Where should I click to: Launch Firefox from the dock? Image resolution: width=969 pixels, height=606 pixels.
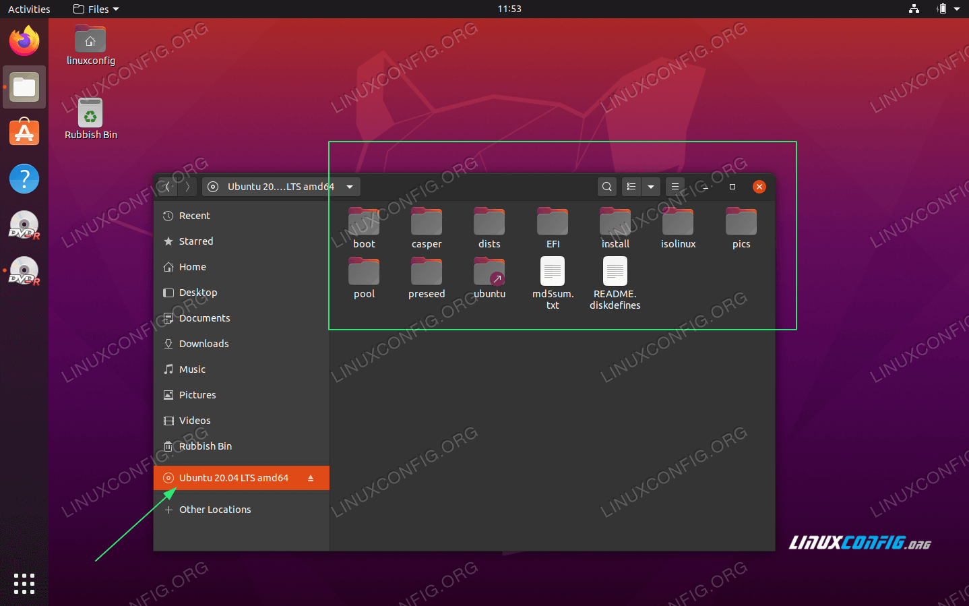tap(24, 41)
